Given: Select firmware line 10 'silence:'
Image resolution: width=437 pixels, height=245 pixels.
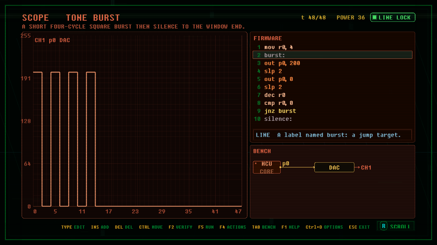Looking at the screenshot, I should tap(333, 119).
